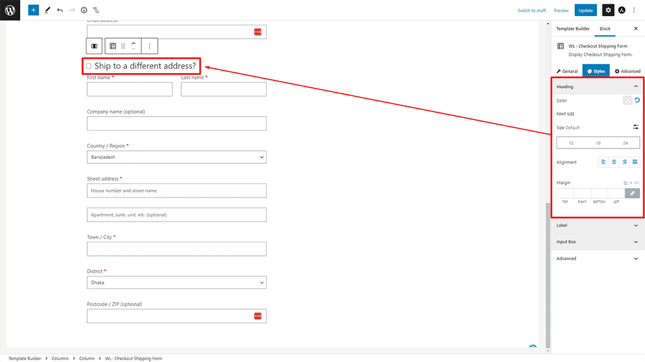Switch to the Template Builder tab
The width and height of the screenshot is (645, 362).
[573, 29]
